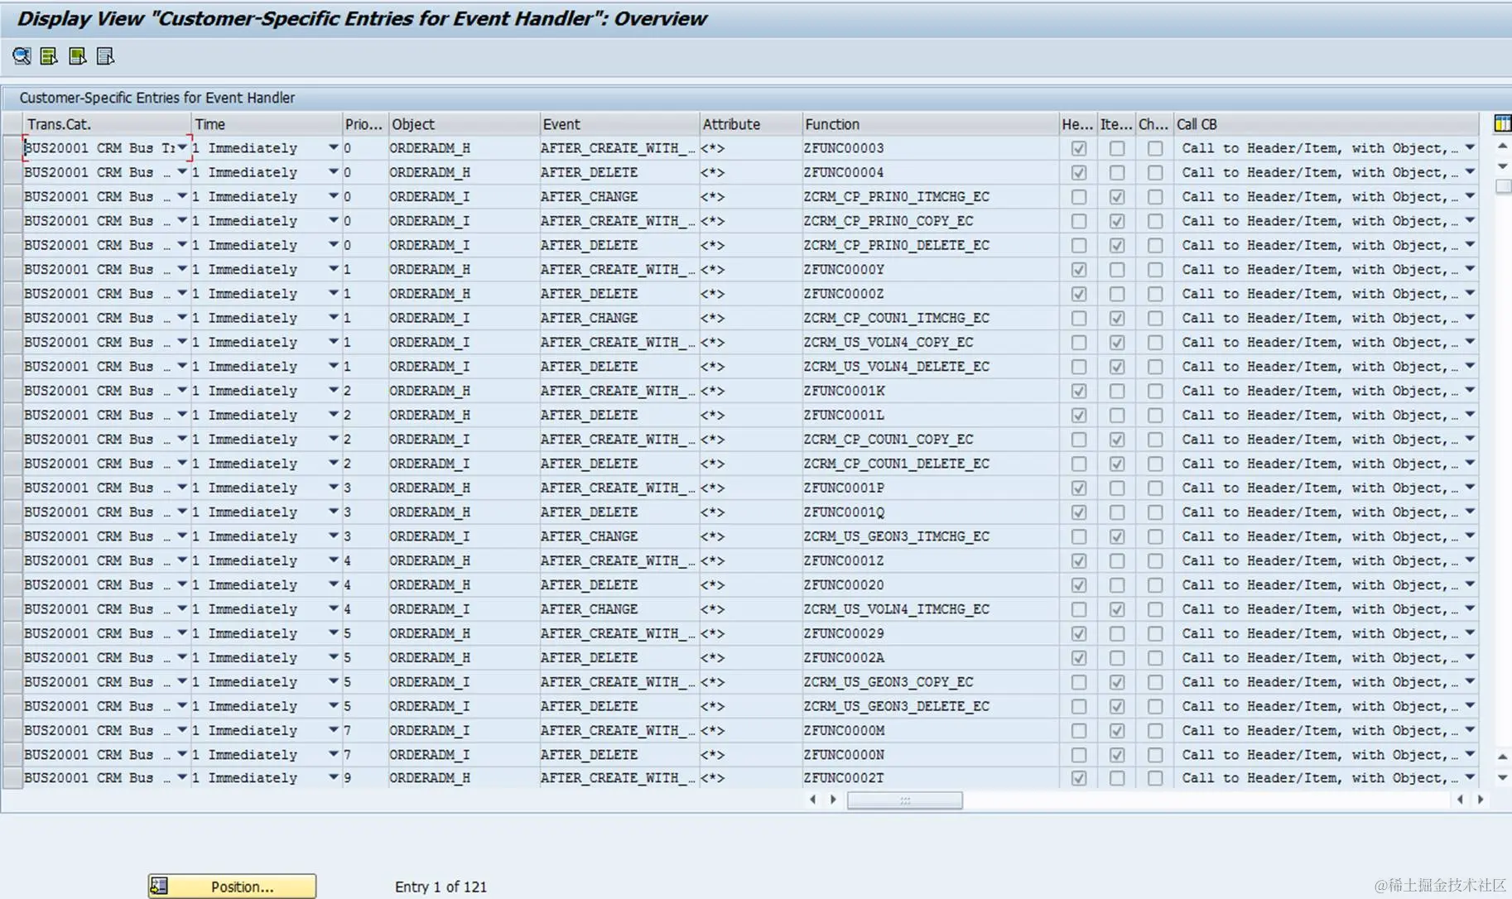Toggle Item checkbox for ZCRM_CP_COUN1_DELETE_EC row
The width and height of the screenshot is (1512, 899).
coord(1117,464)
